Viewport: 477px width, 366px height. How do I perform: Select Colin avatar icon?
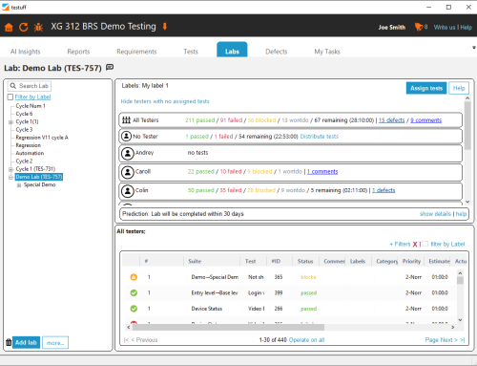[128, 191]
